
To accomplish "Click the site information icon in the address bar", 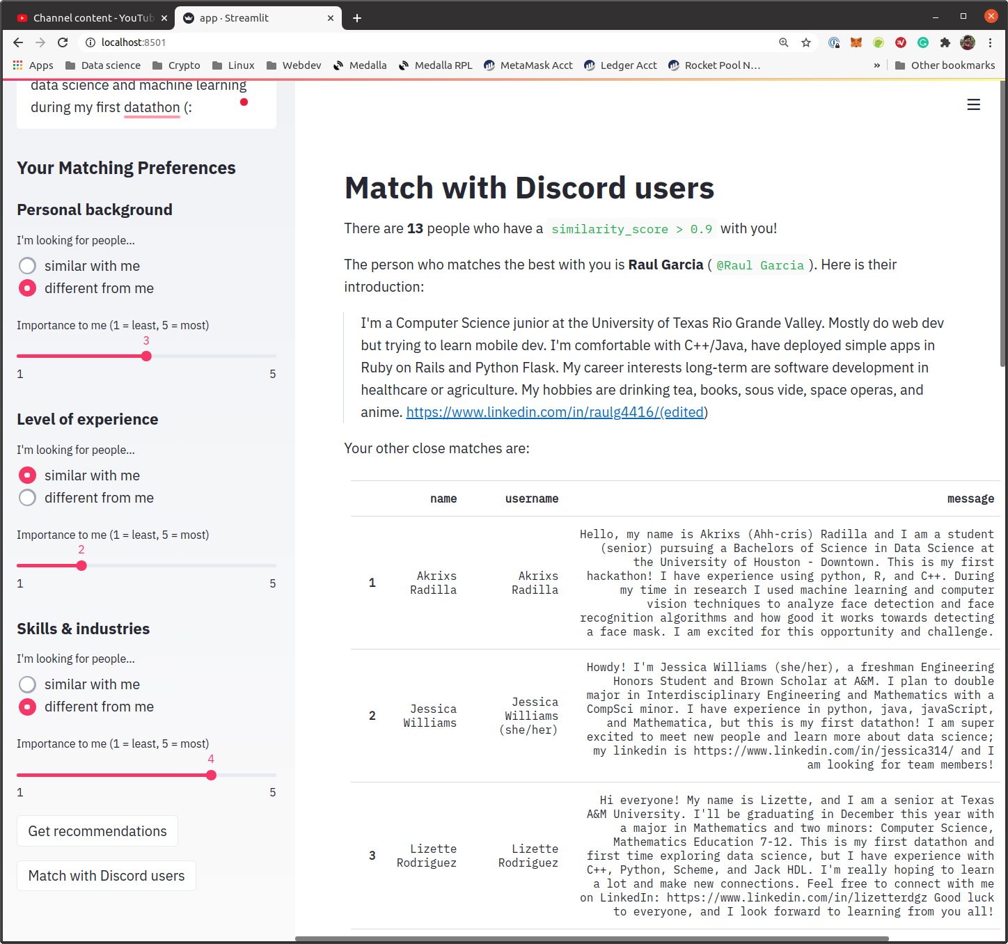I will coord(90,42).
